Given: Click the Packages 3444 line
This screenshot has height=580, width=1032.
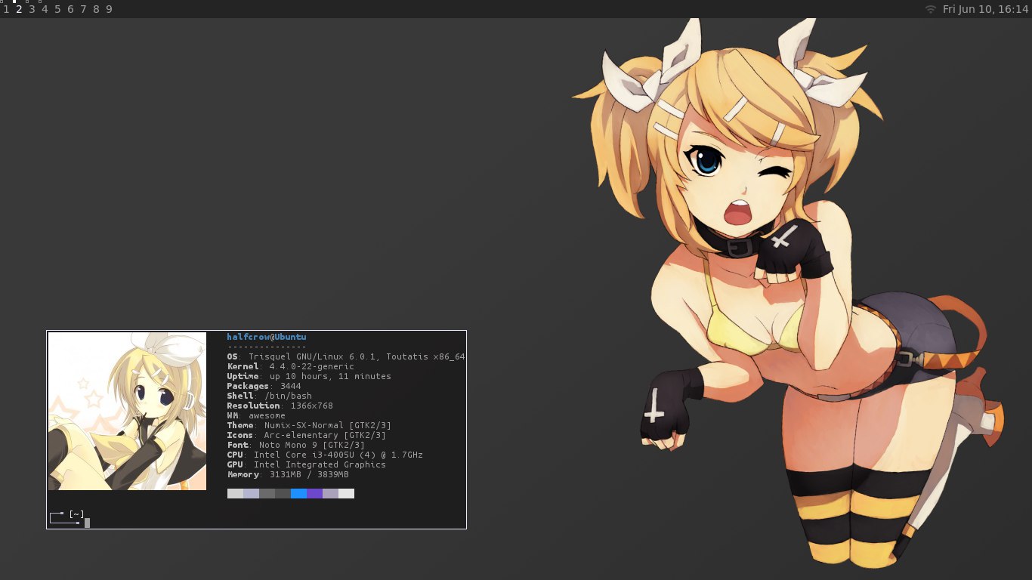Looking at the screenshot, I should click(264, 386).
